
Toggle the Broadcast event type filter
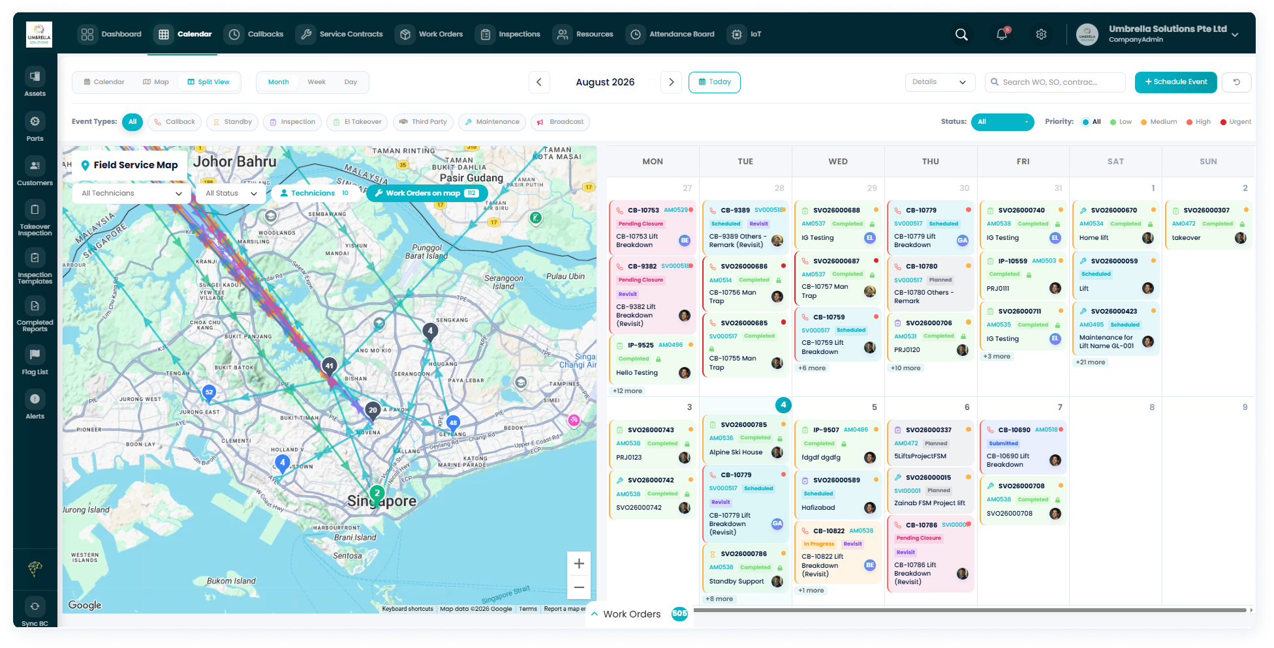tap(561, 122)
